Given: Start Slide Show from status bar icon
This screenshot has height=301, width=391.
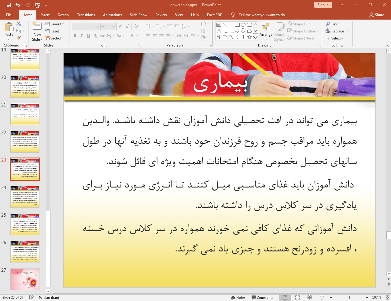Looking at the screenshot, I should coord(322,297).
